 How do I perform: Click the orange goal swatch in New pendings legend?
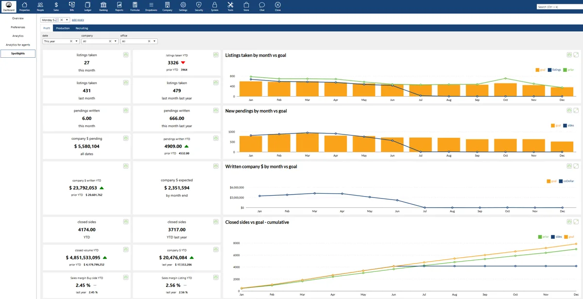(x=553, y=125)
